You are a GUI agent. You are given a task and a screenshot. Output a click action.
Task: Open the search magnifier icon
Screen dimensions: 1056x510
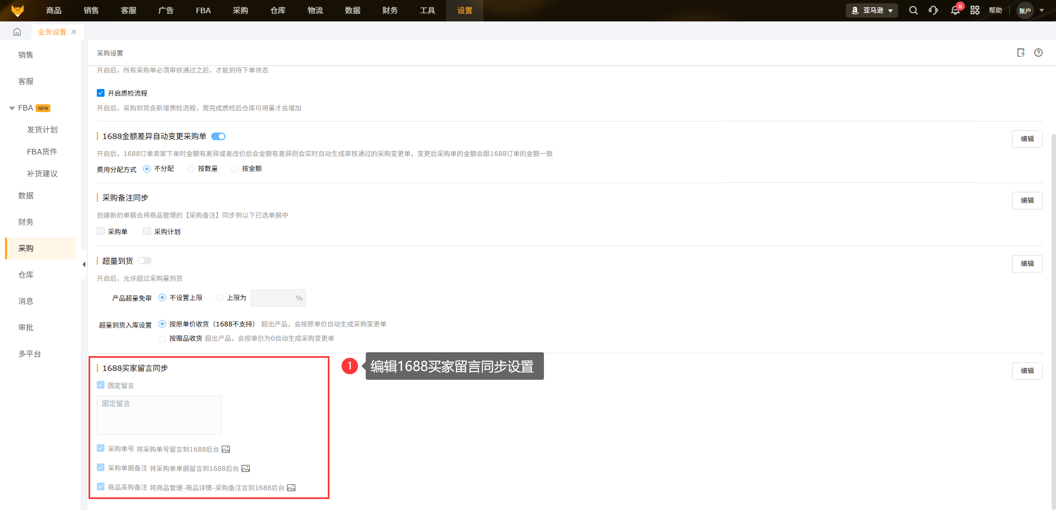[x=914, y=10]
